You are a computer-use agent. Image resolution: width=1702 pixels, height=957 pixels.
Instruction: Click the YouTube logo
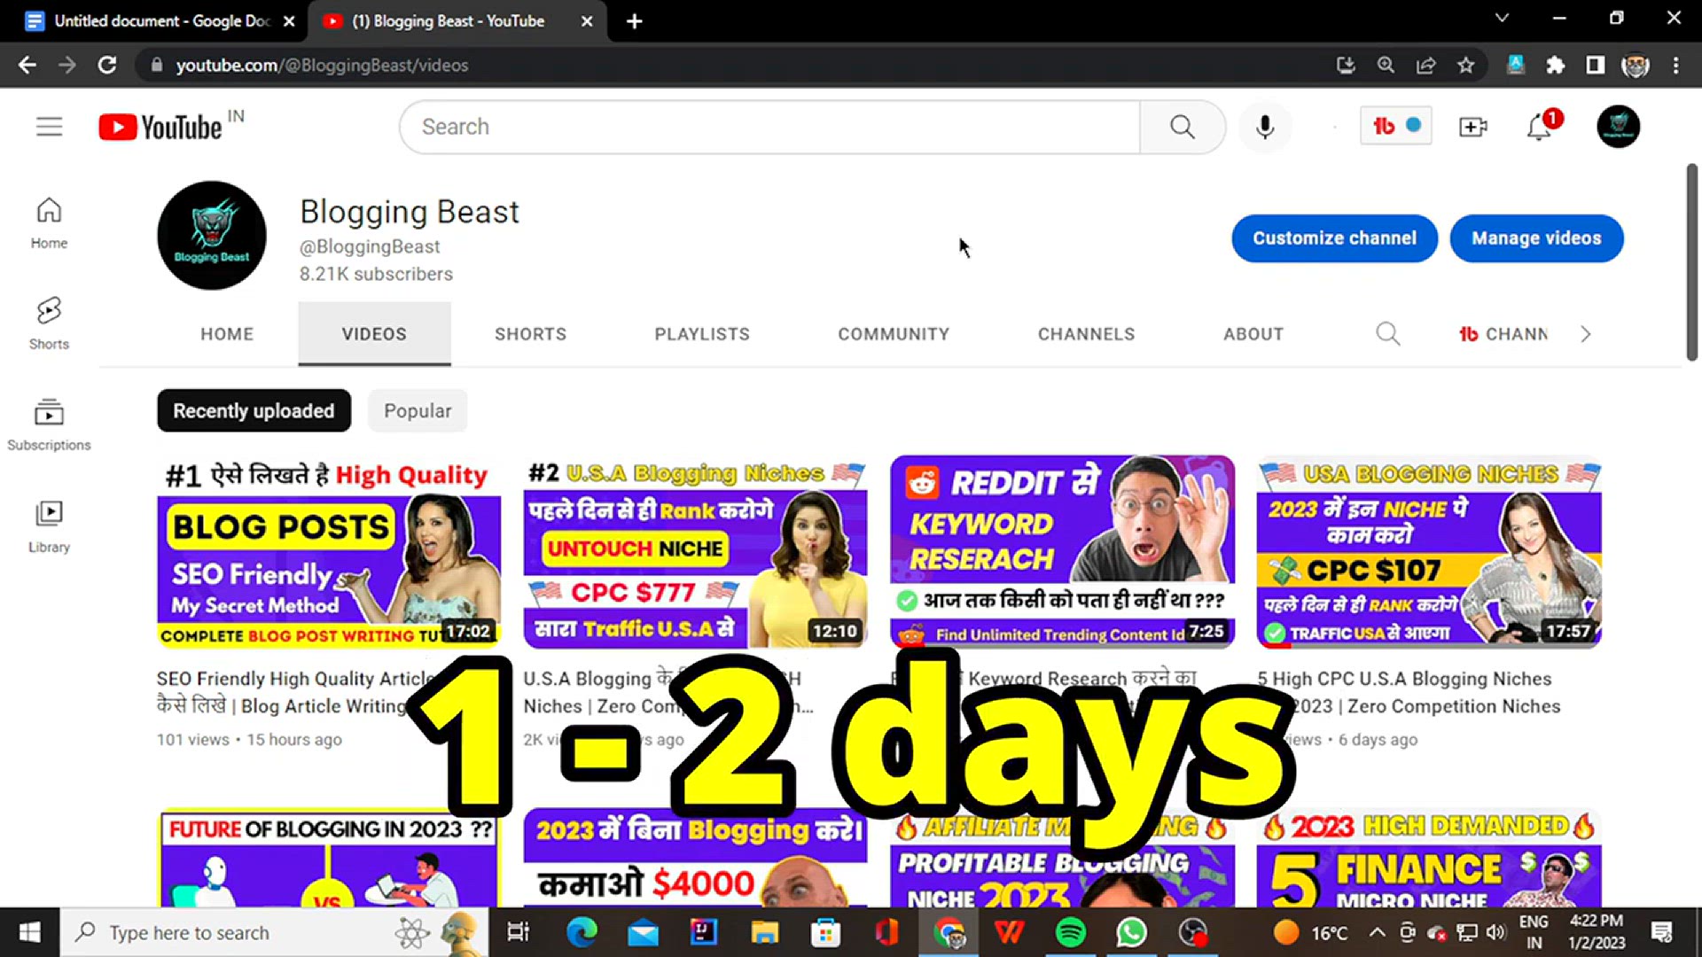coord(160,127)
